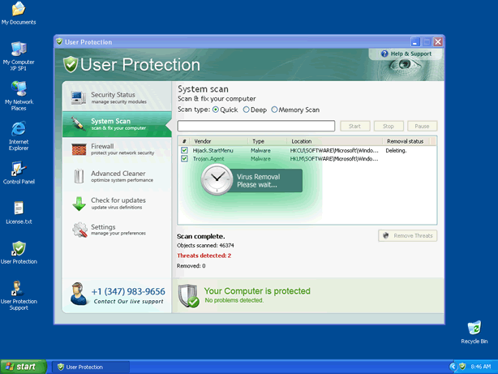Toggle the Trojan.Agent threat checkbox
This screenshot has height=374, width=498.
click(x=184, y=159)
